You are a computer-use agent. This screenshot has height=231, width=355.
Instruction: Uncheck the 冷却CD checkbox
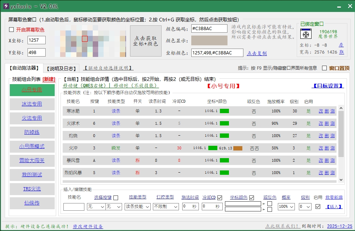pyautogui.click(x=220, y=198)
